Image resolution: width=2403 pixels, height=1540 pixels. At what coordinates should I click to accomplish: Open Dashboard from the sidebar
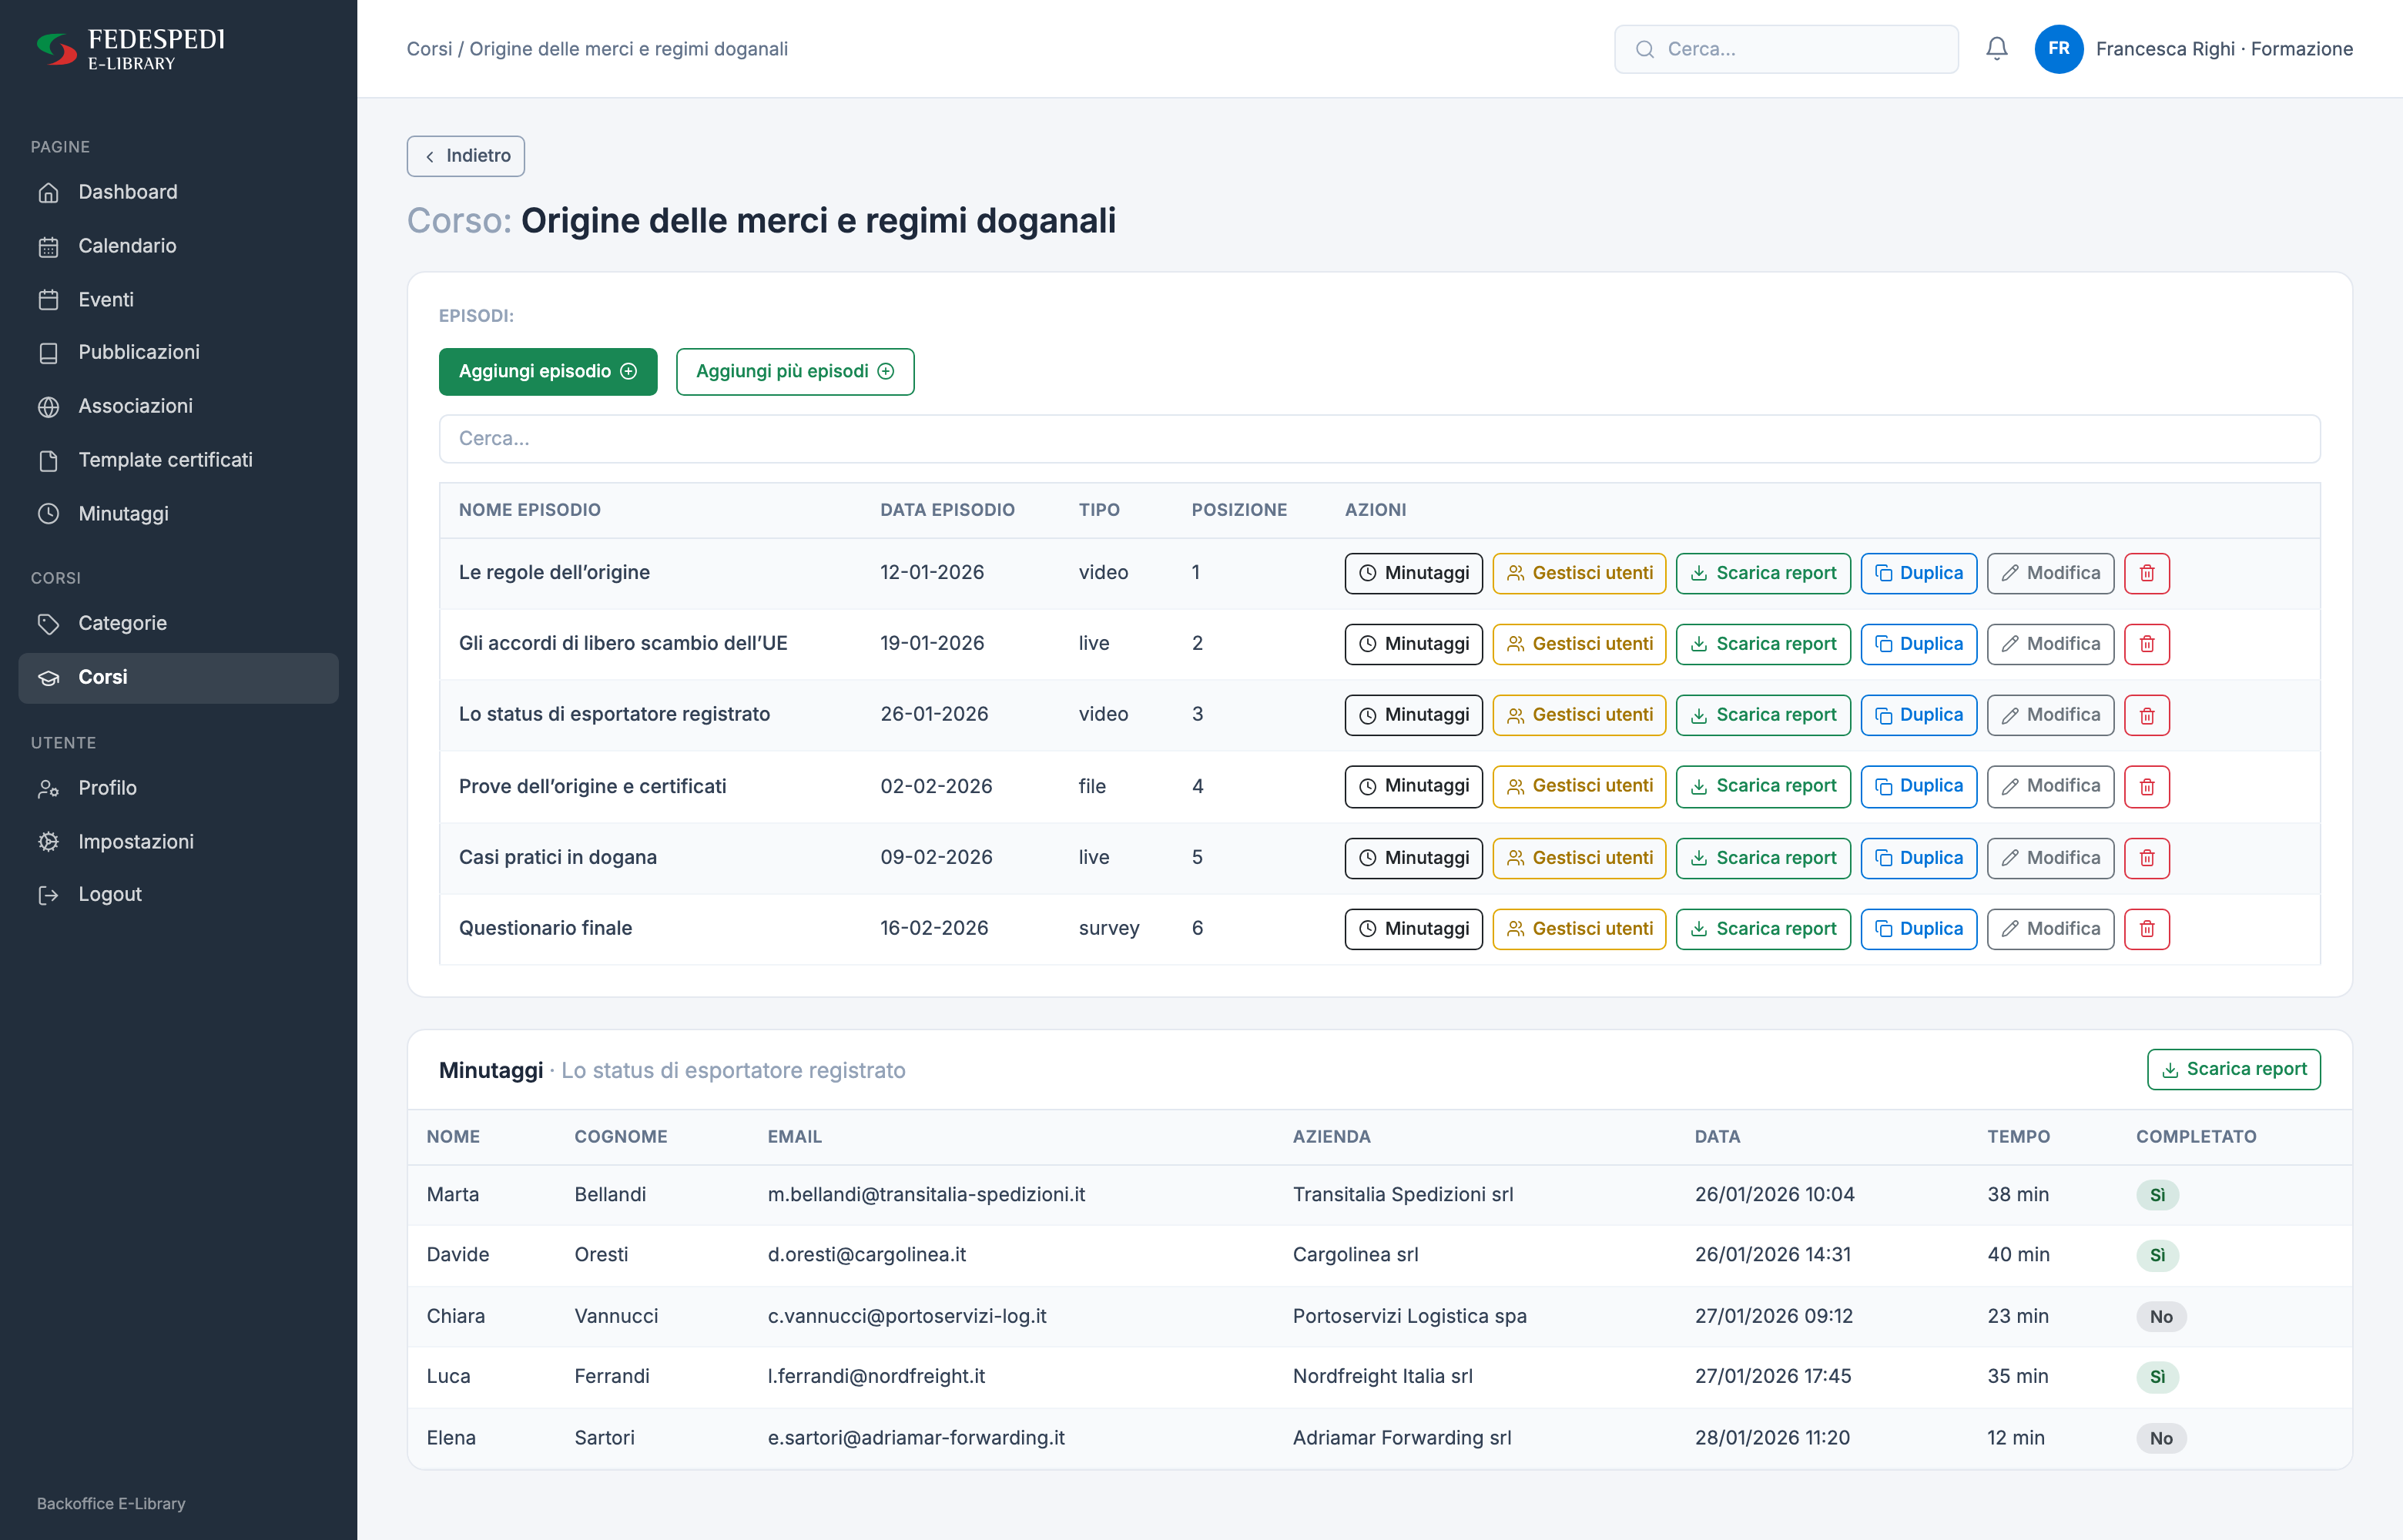(178, 192)
